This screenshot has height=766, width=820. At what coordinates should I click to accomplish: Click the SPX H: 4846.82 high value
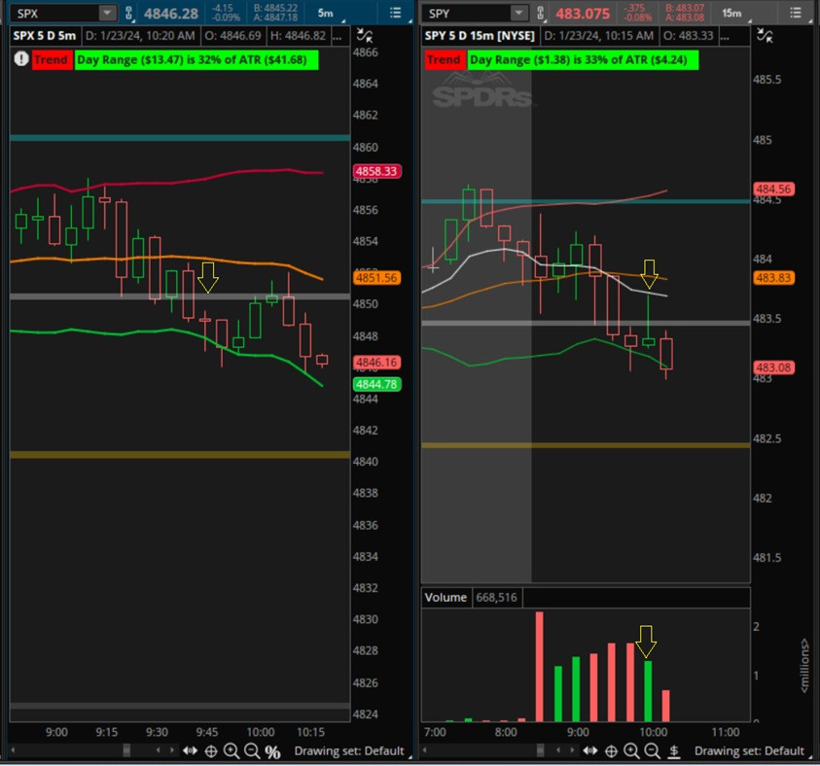(298, 36)
